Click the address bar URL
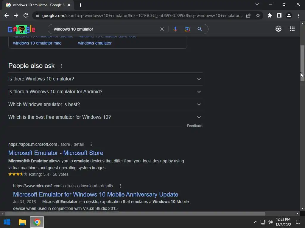Image resolution: width=305 pixels, height=228 pixels. click(142, 15)
